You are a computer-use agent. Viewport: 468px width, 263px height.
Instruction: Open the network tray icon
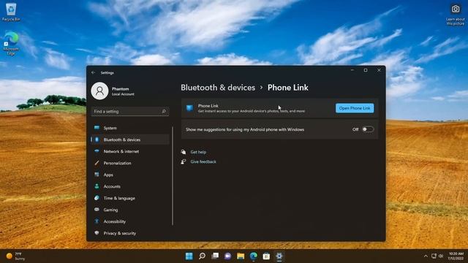(x=434, y=256)
